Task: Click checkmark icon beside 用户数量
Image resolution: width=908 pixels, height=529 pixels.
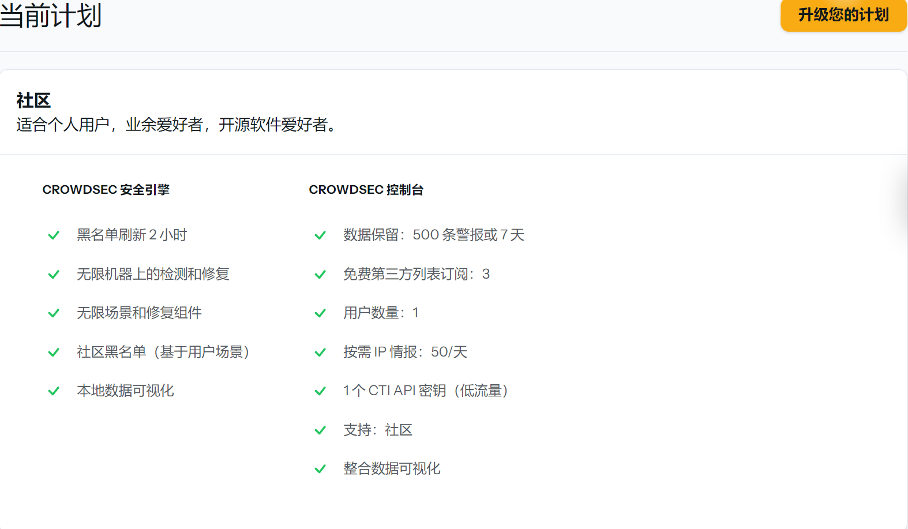Action: pos(320,313)
